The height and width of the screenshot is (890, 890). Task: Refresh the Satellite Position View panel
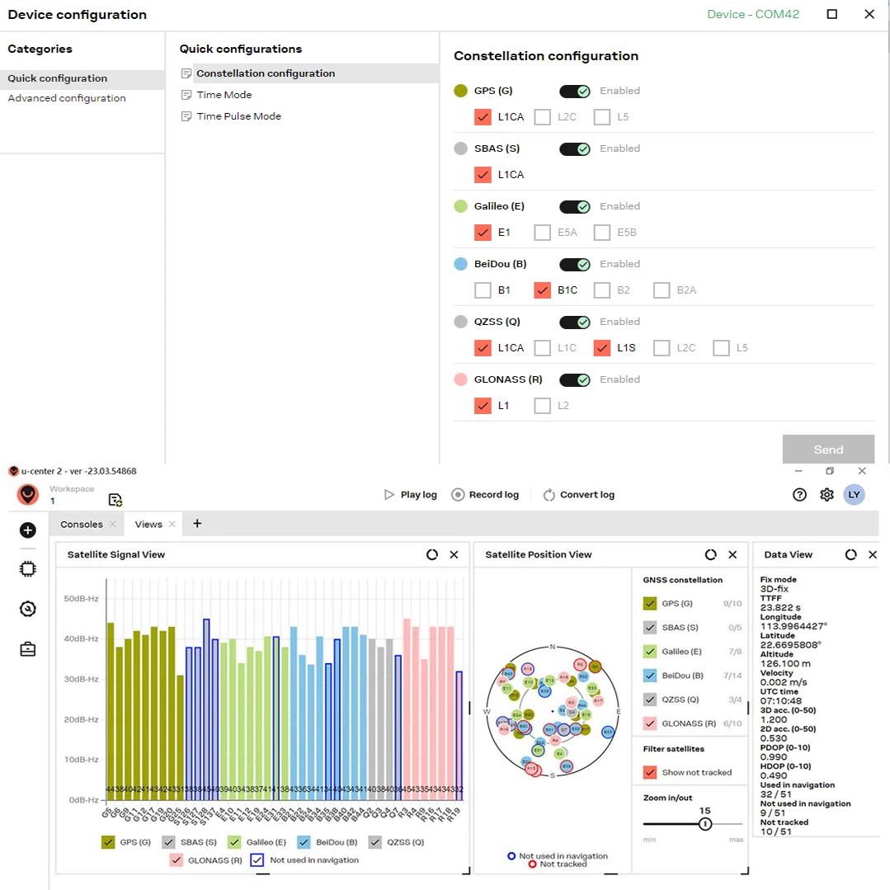[x=710, y=555]
